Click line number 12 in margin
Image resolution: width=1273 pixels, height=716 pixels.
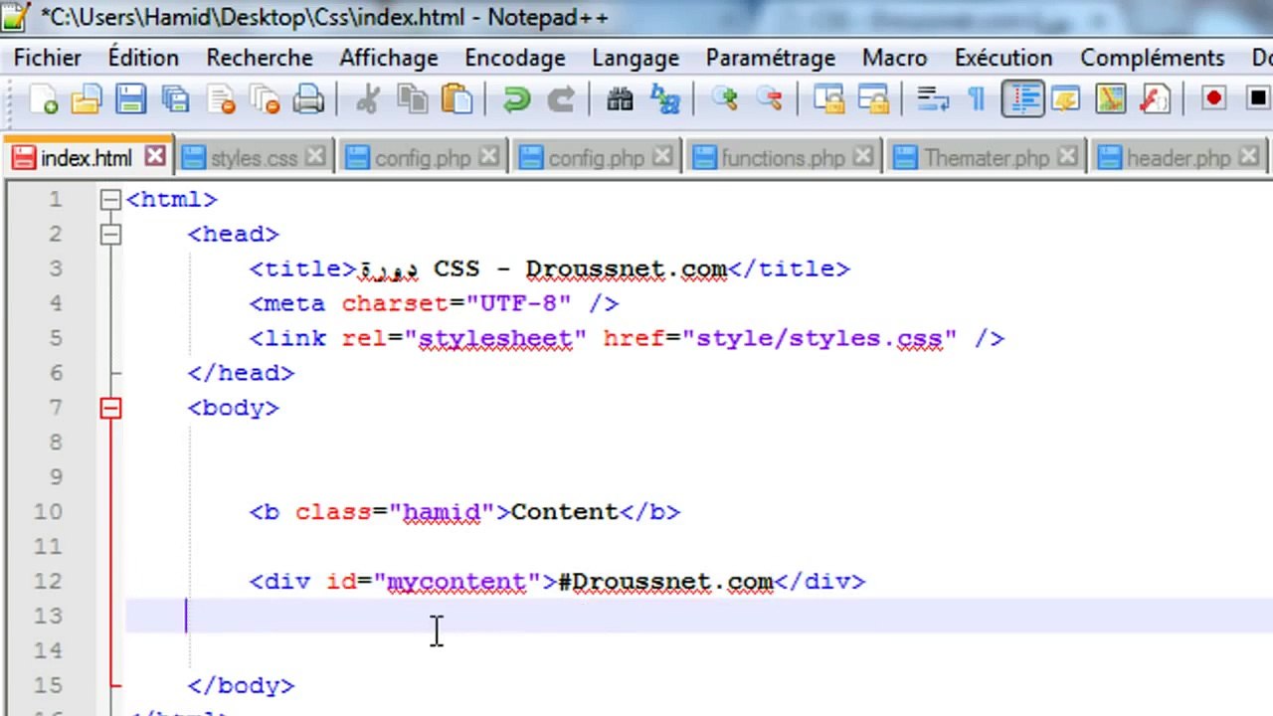[49, 582]
